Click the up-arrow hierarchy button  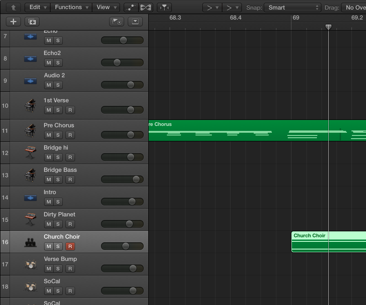click(13, 8)
